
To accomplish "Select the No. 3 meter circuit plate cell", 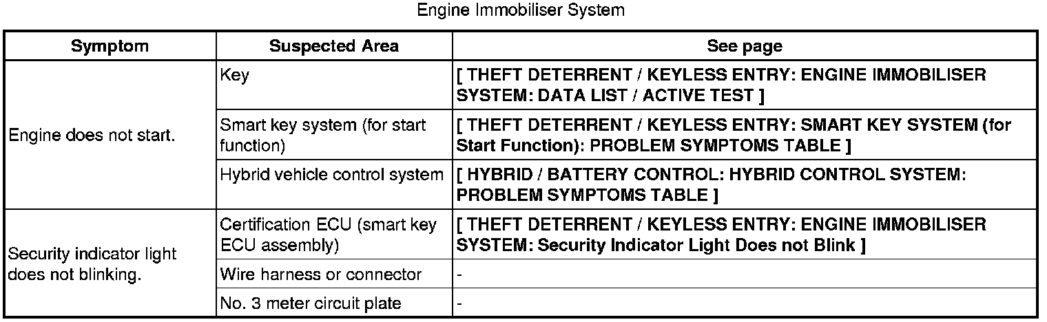I will coord(309,303).
